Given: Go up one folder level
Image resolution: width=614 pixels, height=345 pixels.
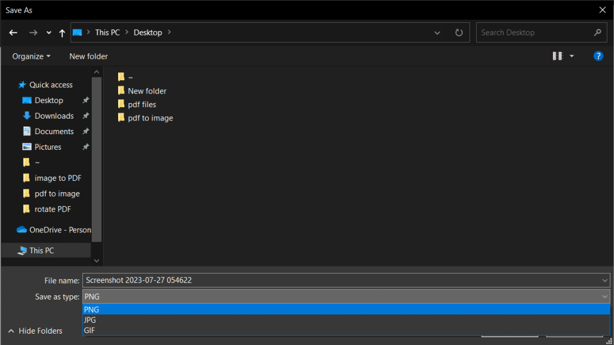Looking at the screenshot, I should (x=62, y=32).
